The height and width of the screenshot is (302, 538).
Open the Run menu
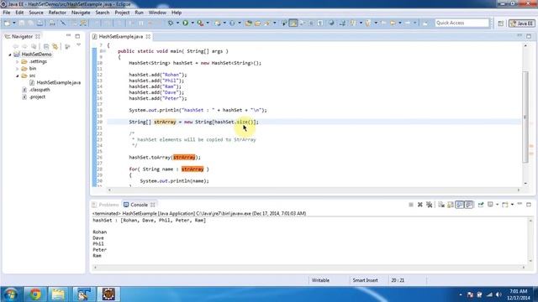[x=139, y=13]
